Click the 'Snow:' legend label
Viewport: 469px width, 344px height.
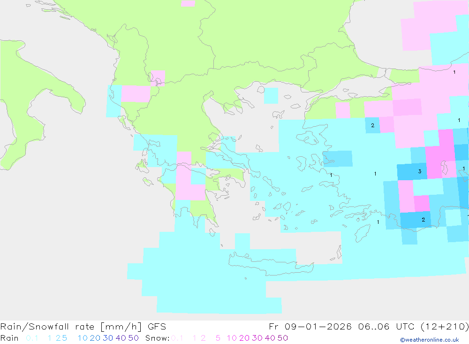[x=157, y=338]
